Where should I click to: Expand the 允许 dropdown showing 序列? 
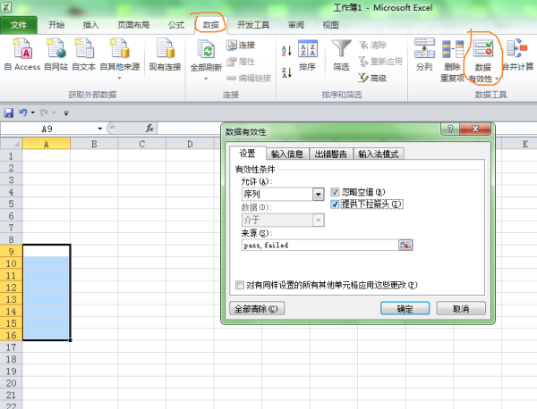point(318,194)
